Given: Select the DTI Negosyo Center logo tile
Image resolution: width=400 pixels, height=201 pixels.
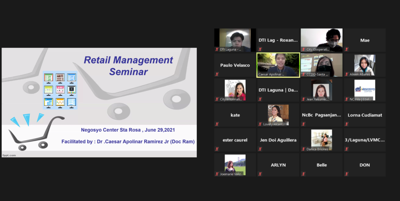Looking at the screenshot, I should click(364, 90).
